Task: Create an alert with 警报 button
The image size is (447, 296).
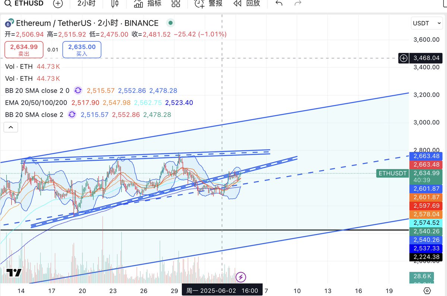Action: pos(209,4)
